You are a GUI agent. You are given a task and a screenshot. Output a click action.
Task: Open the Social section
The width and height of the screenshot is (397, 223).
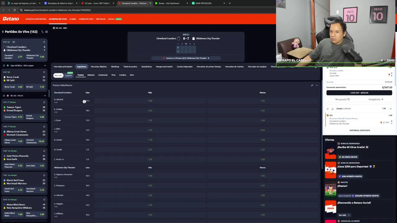(x=111, y=19)
